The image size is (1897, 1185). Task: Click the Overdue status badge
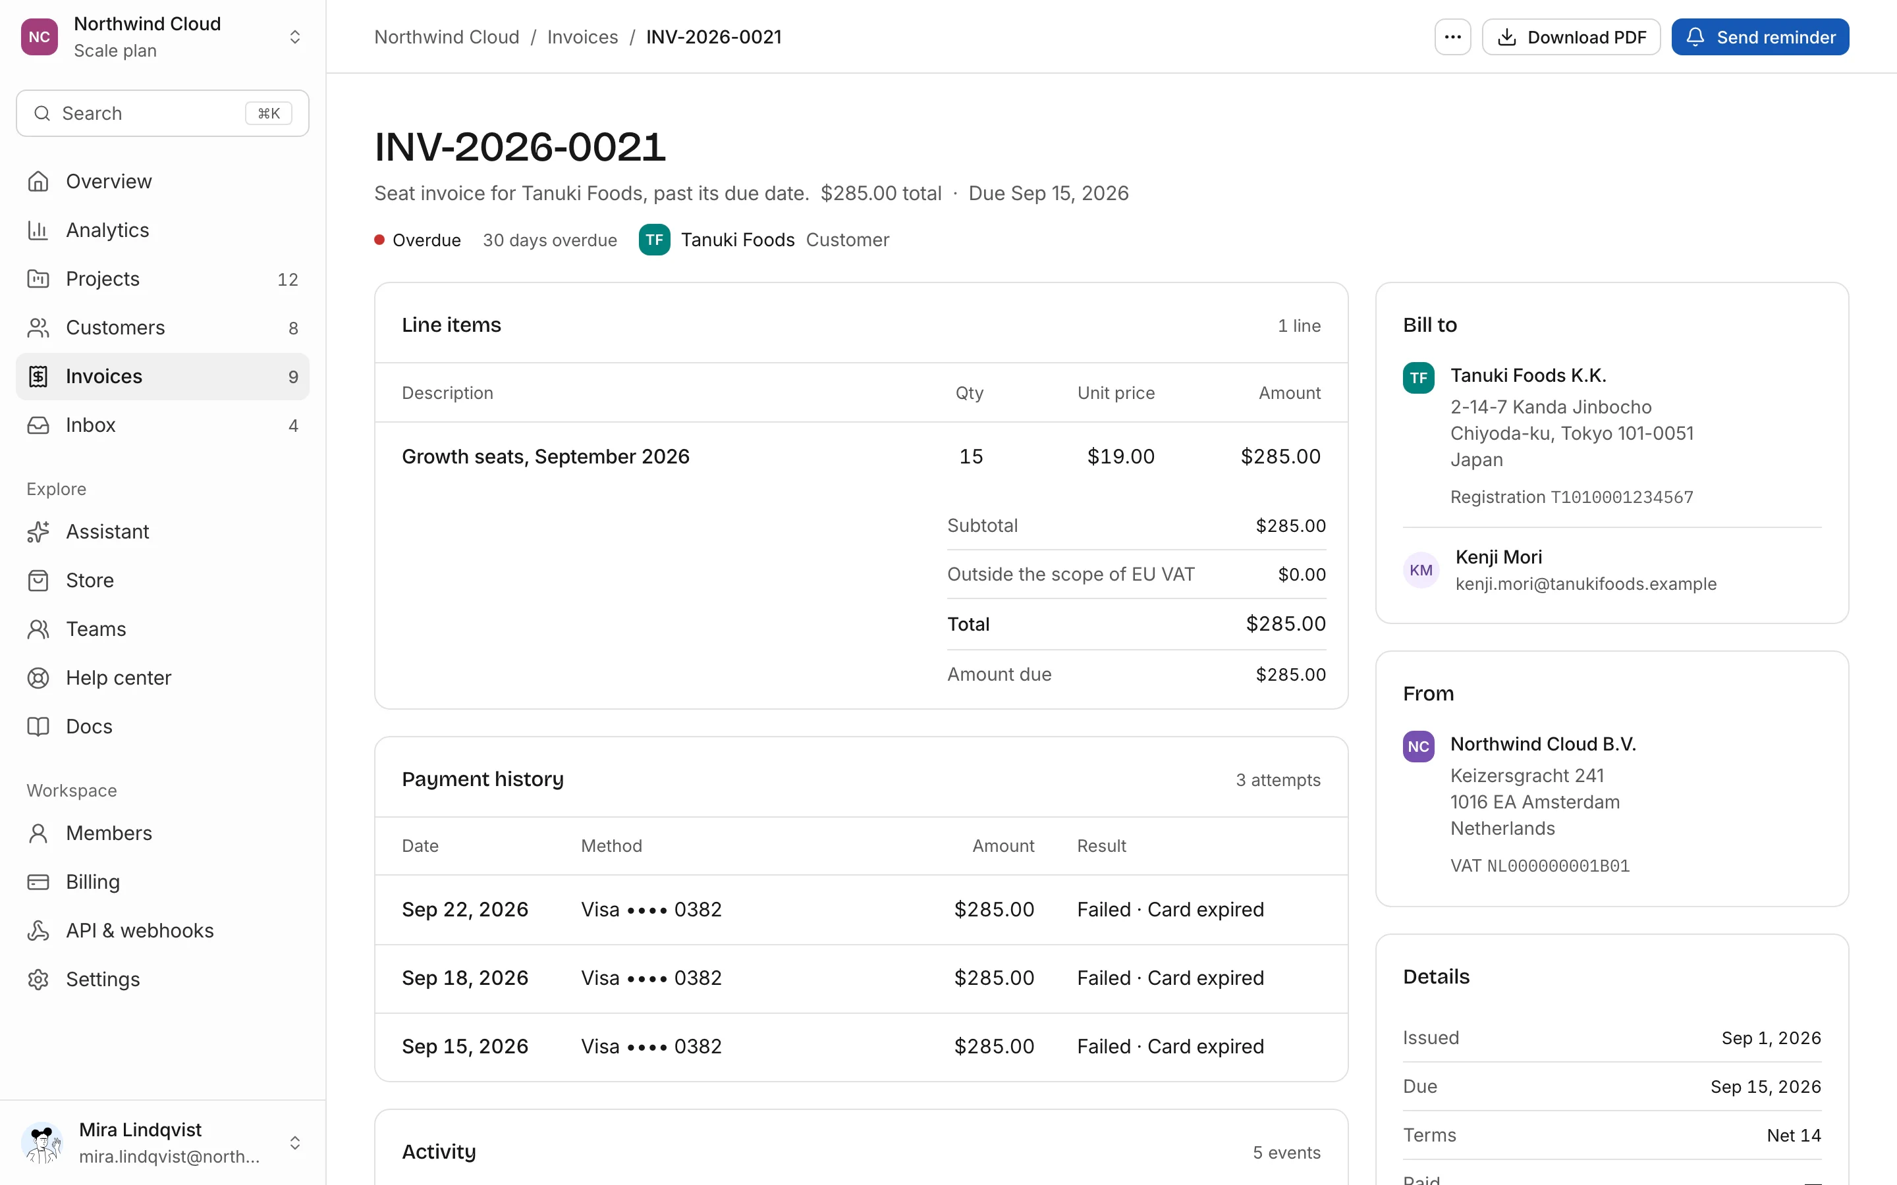click(x=418, y=240)
